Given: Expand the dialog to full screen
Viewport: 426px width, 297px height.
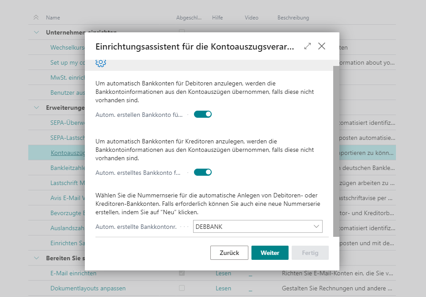Looking at the screenshot, I should [x=308, y=46].
